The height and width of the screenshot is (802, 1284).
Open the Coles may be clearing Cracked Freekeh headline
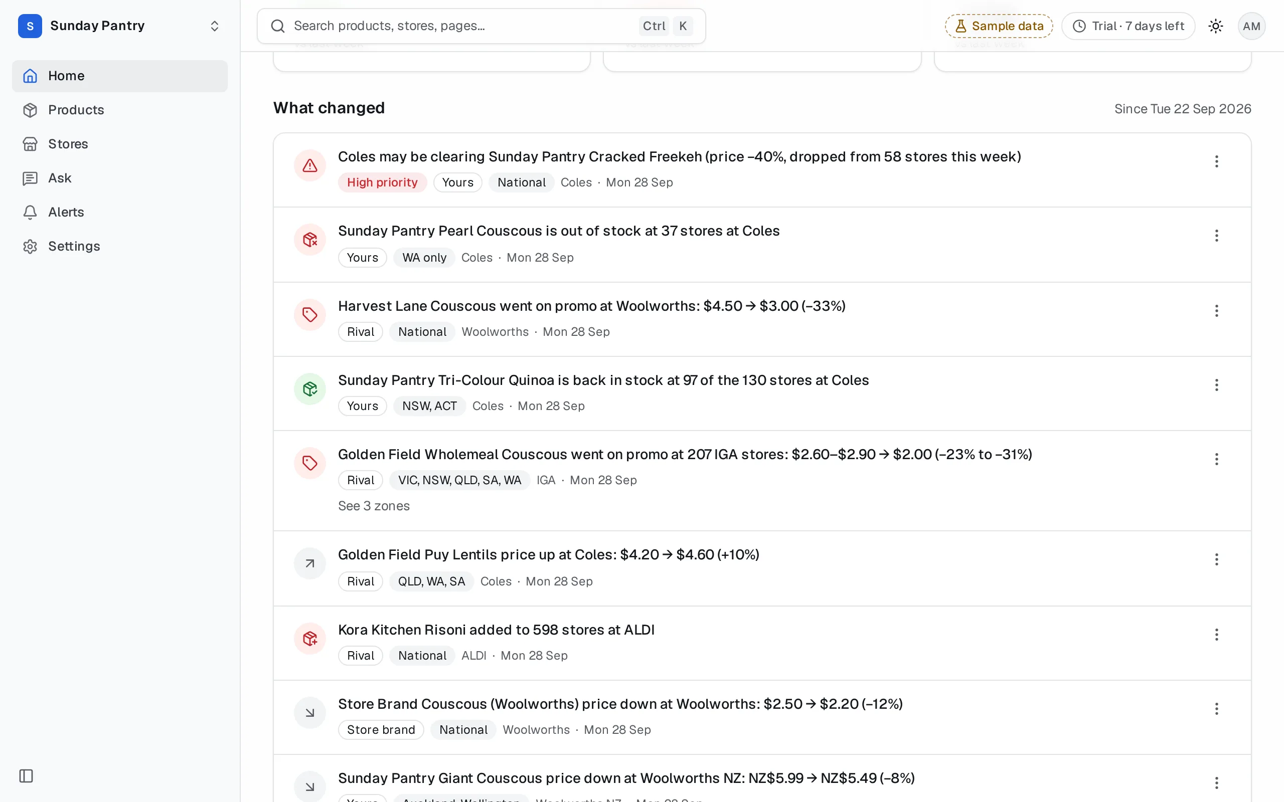pyautogui.click(x=679, y=157)
